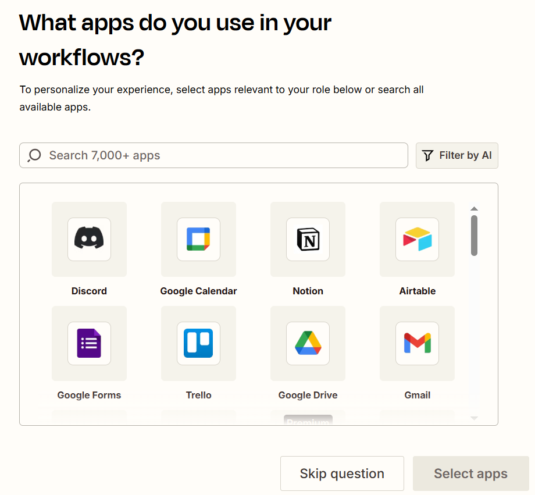
Task: Click the Google Drive label text
Action: click(308, 395)
